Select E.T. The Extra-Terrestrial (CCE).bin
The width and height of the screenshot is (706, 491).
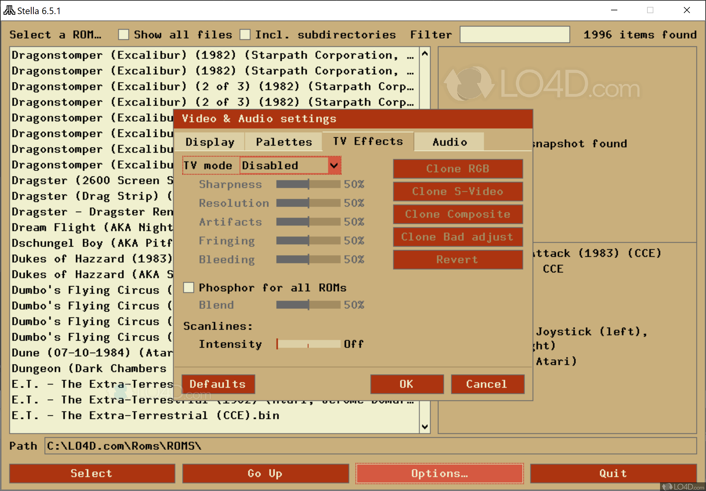click(x=145, y=415)
